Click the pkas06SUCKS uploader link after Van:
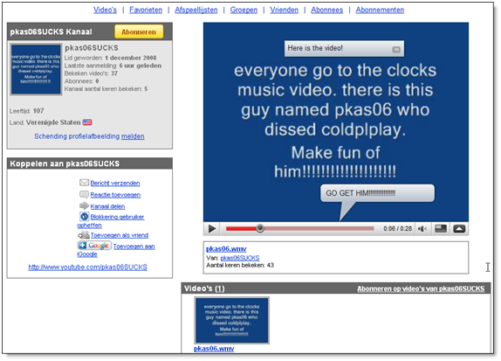Screen dimensions: 501x361 tap(240, 258)
